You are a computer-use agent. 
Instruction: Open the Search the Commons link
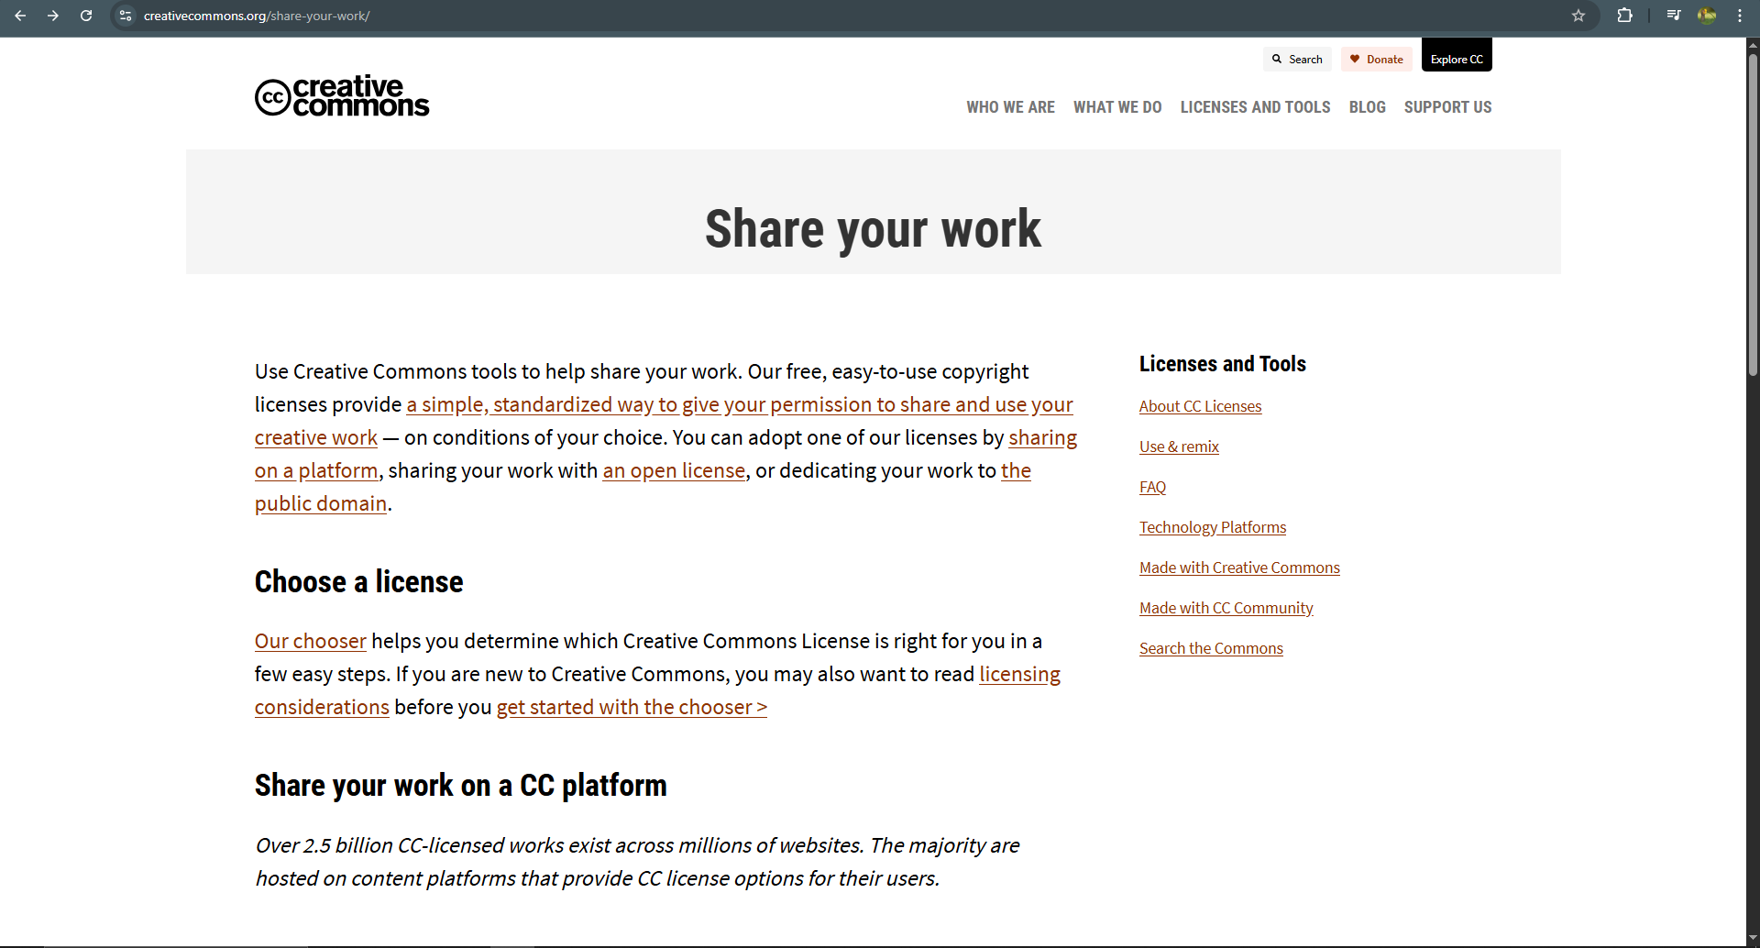coord(1211,648)
